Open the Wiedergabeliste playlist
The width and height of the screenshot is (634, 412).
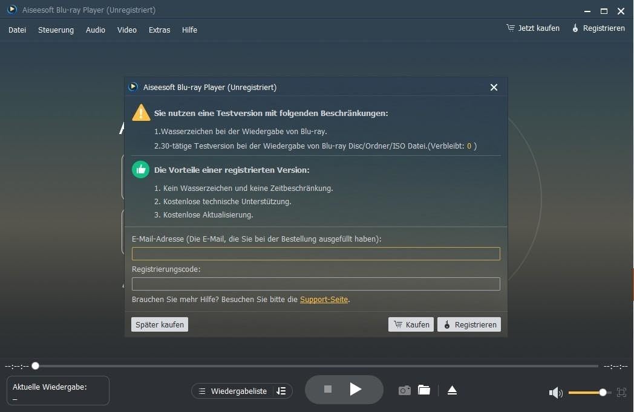[233, 391]
